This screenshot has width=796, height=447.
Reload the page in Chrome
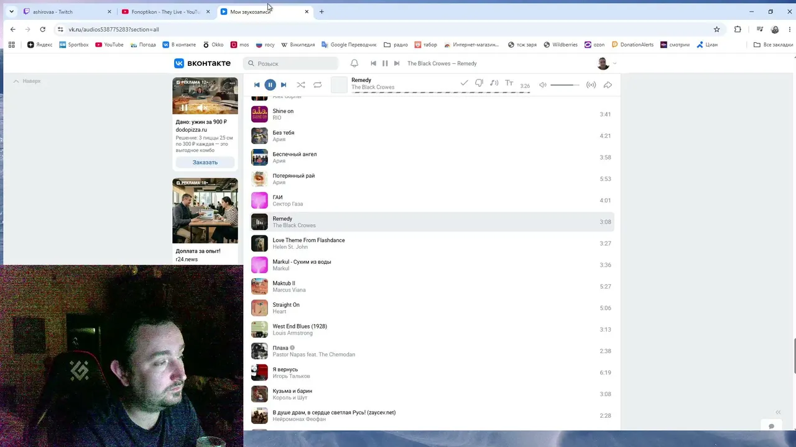tap(42, 29)
